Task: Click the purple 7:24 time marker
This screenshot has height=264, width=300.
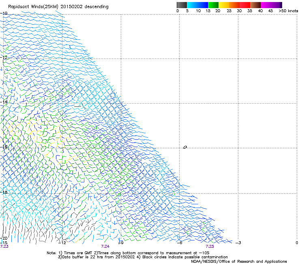Action: pyautogui.click(x=105, y=247)
